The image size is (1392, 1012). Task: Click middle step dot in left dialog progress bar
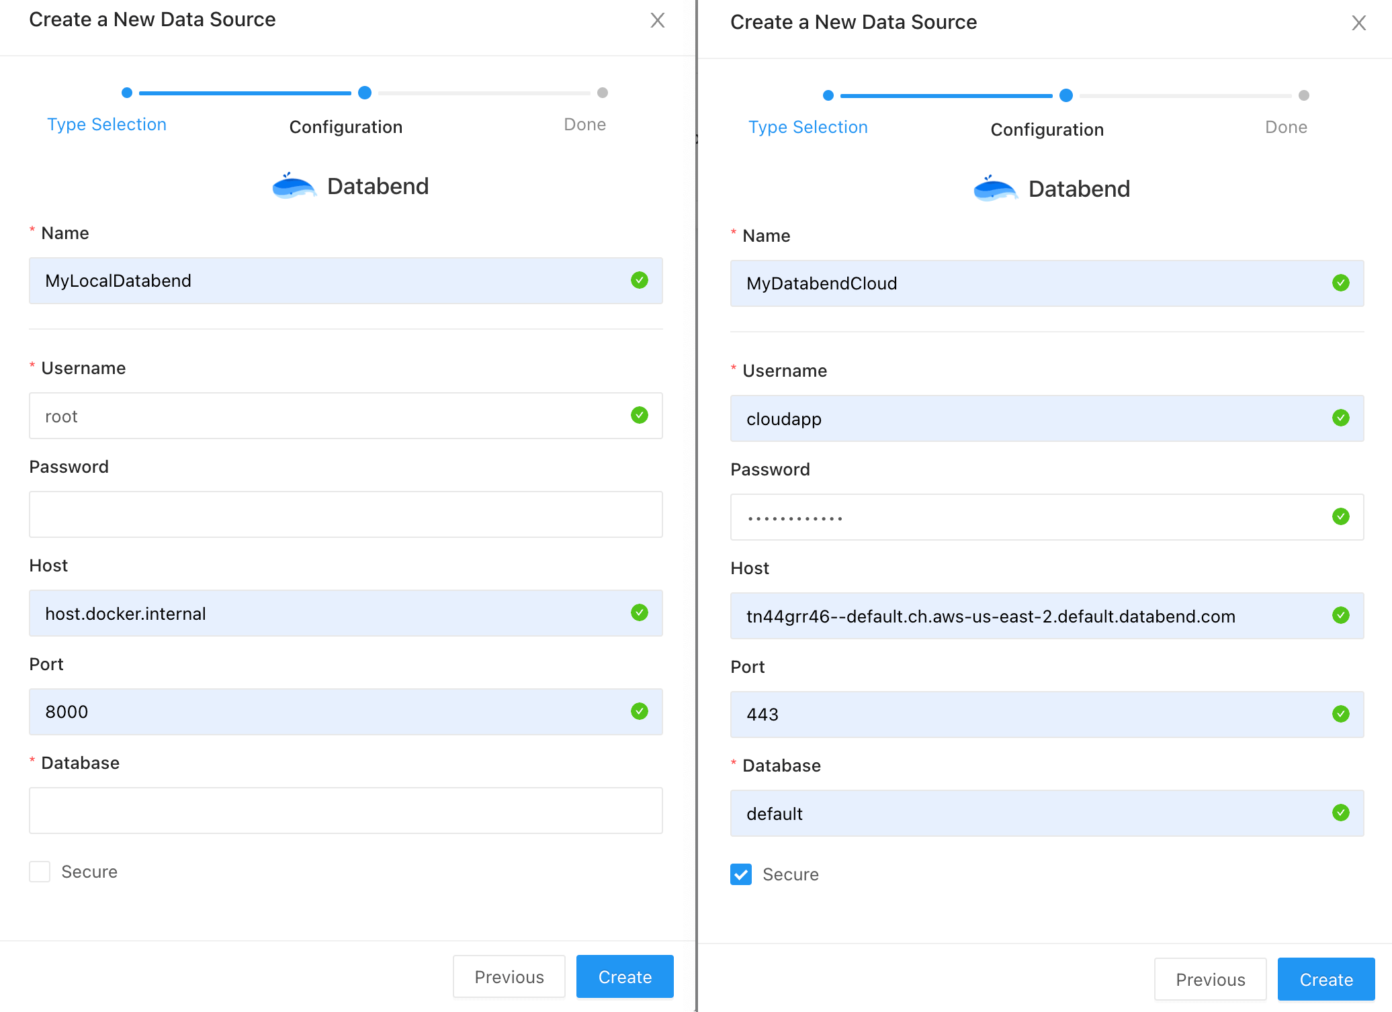point(365,93)
